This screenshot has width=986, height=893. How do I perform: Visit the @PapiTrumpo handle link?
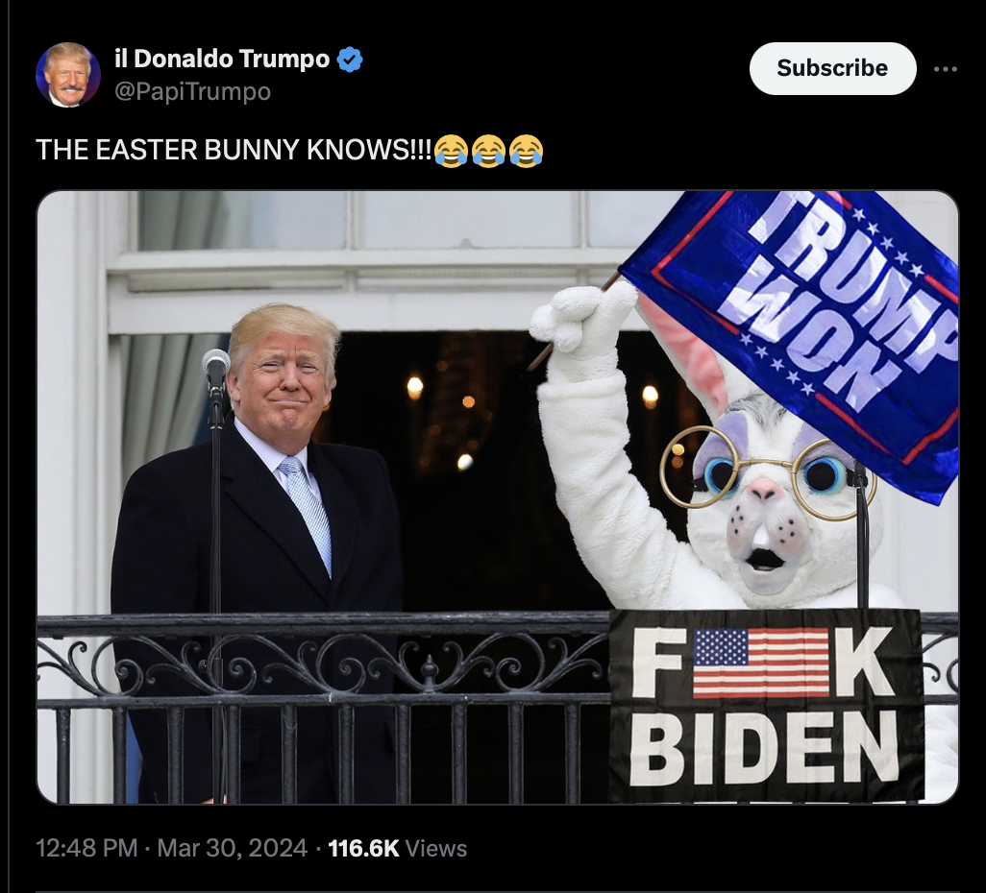[192, 92]
